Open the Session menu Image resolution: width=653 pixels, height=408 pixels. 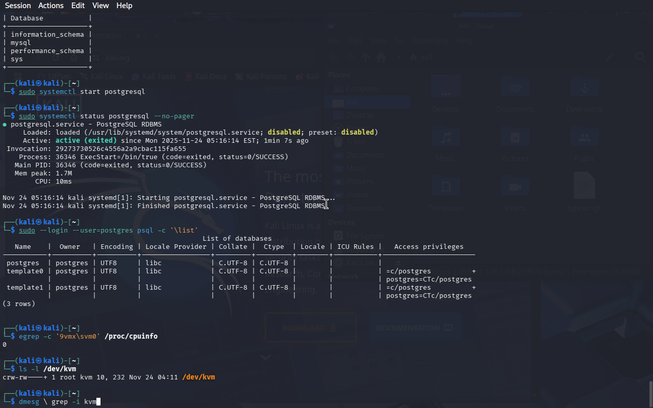18,6
